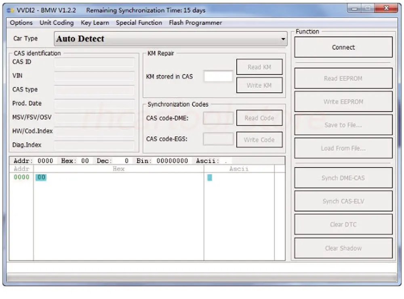This screenshot has height=299, width=404.
Task: Click address 0000 in the hex editor
Action: 21,177
